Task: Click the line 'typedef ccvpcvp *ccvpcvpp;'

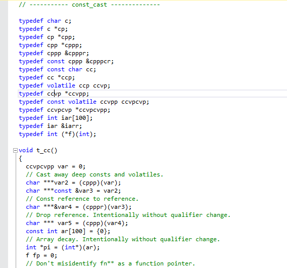Action: 65,110
